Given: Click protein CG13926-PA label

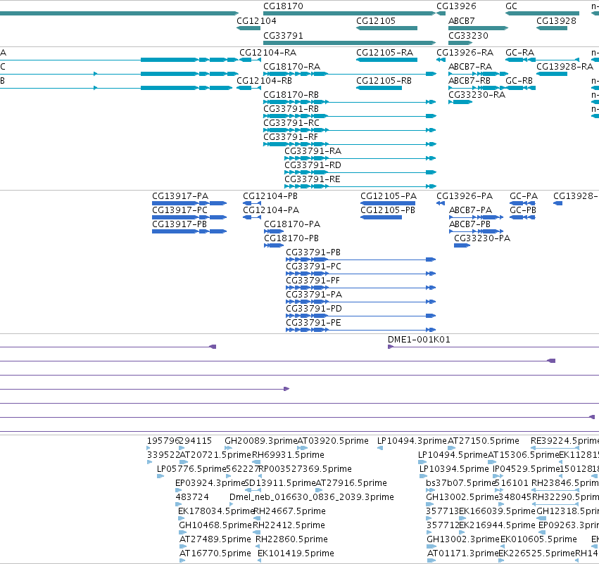Looking at the screenshot, I should click(465, 196).
